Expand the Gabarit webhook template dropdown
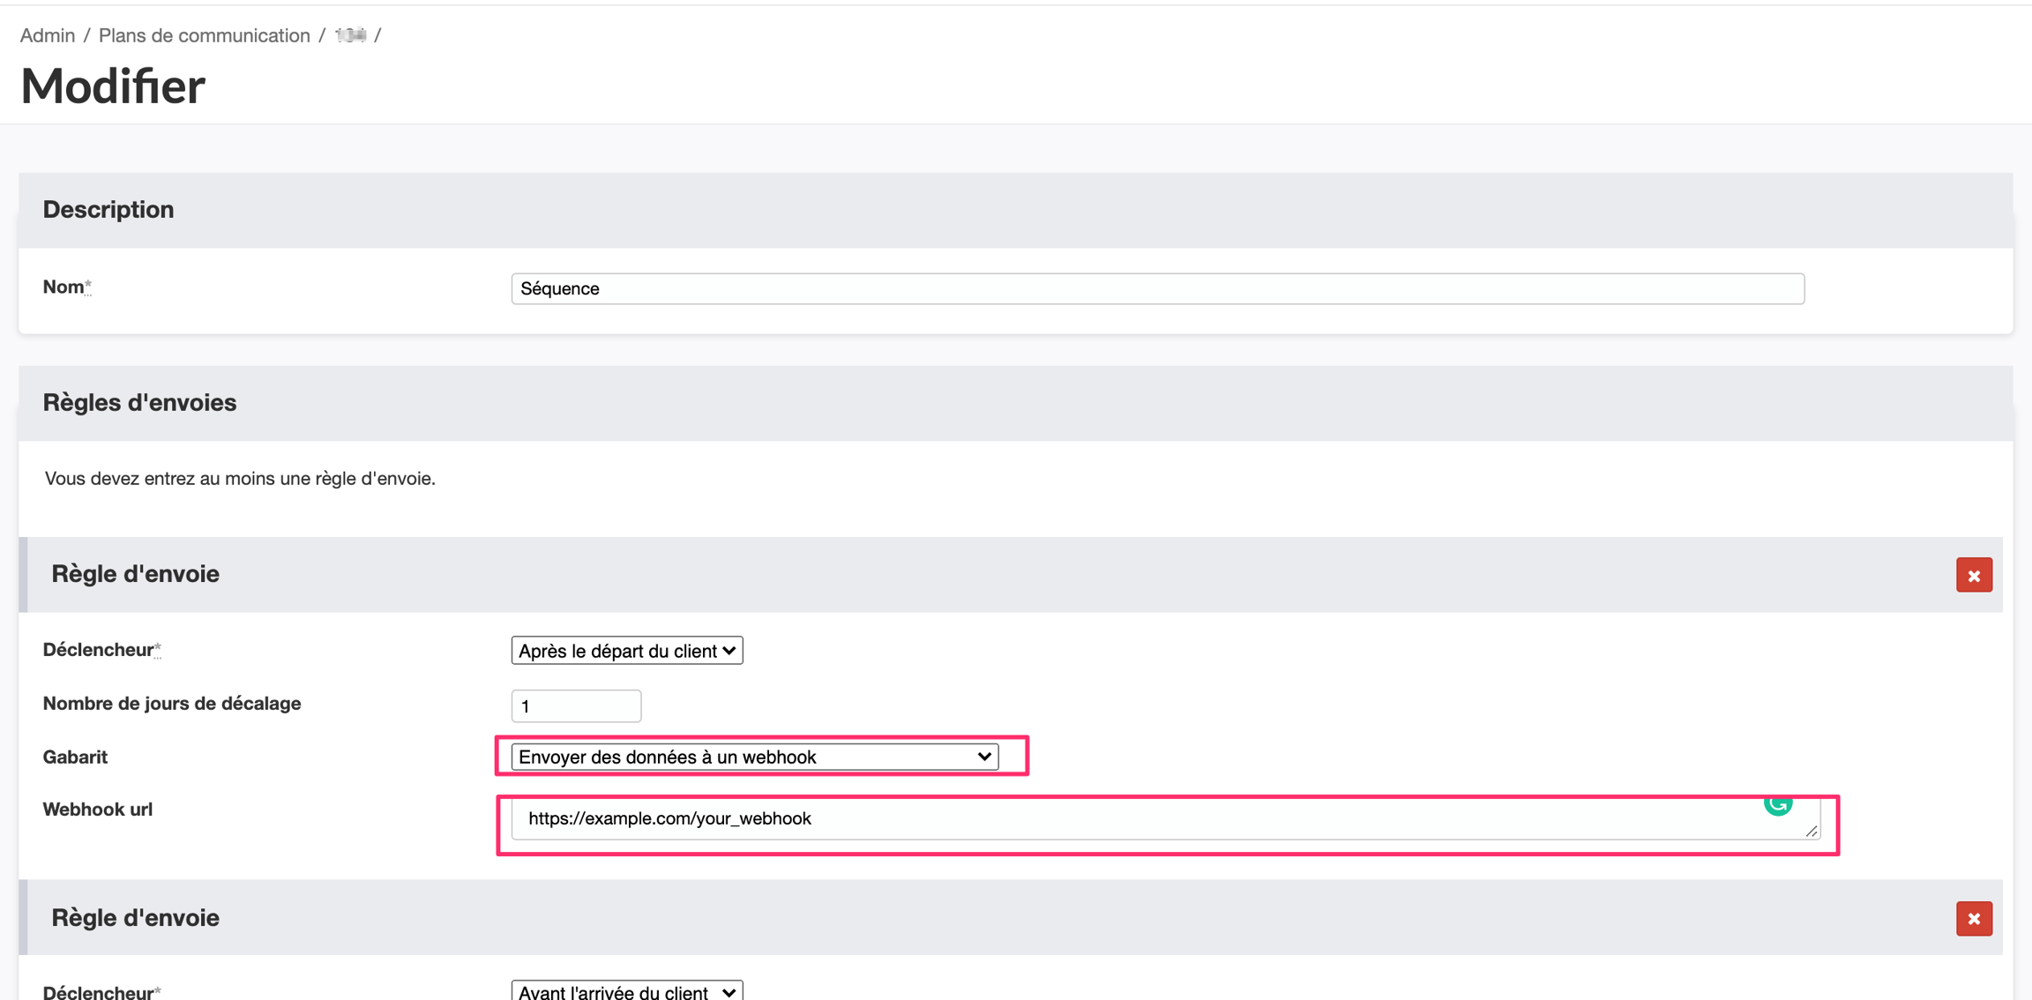Screen dimensions: 2032x1000 [x=755, y=757]
